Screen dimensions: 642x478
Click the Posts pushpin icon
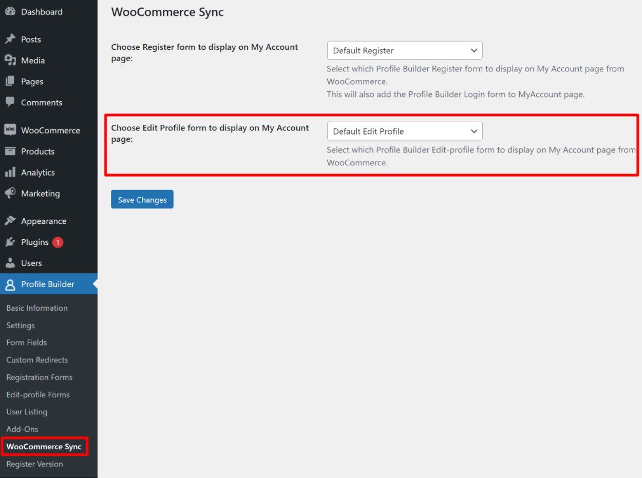tap(10, 39)
